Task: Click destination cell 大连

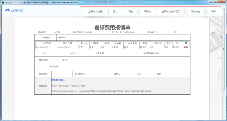Action: [x=84, y=47]
